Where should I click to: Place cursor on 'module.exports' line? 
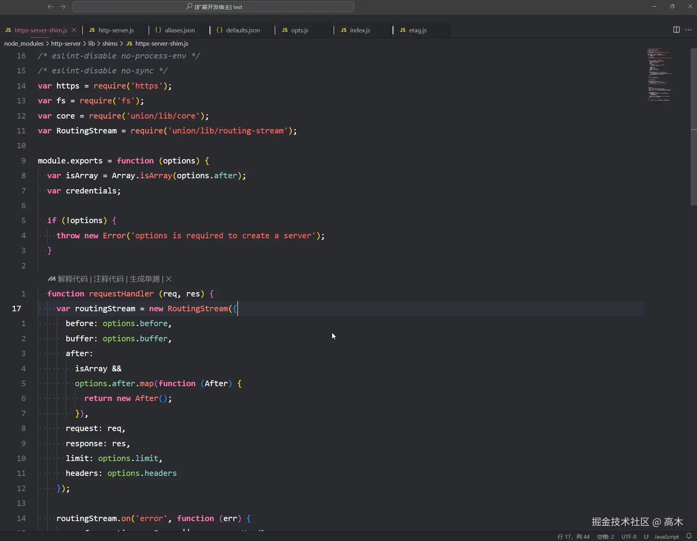click(x=123, y=161)
